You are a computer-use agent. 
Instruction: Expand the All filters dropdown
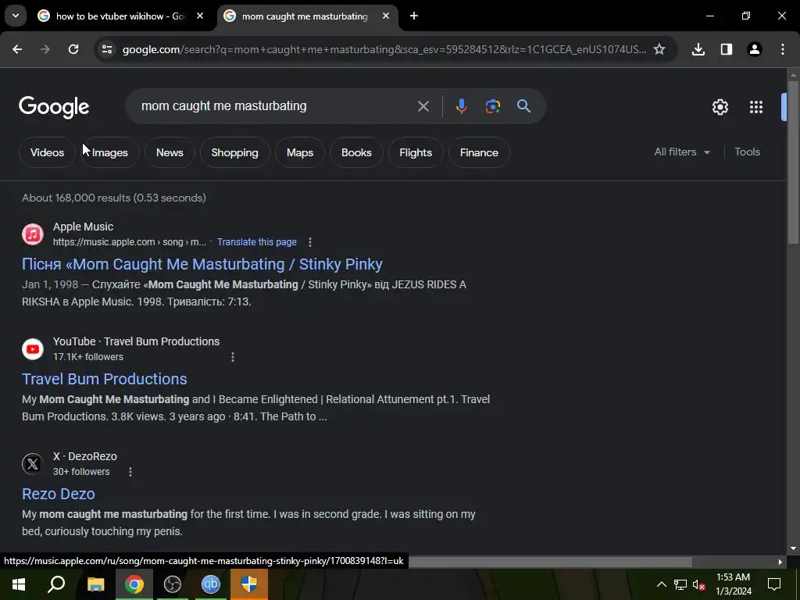tap(681, 152)
